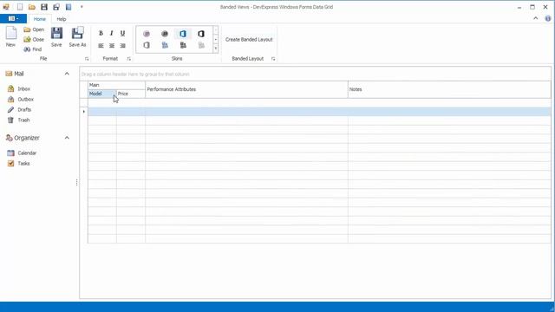Click Create Banded Layout button
This screenshot has width=555, height=312.
click(x=249, y=40)
